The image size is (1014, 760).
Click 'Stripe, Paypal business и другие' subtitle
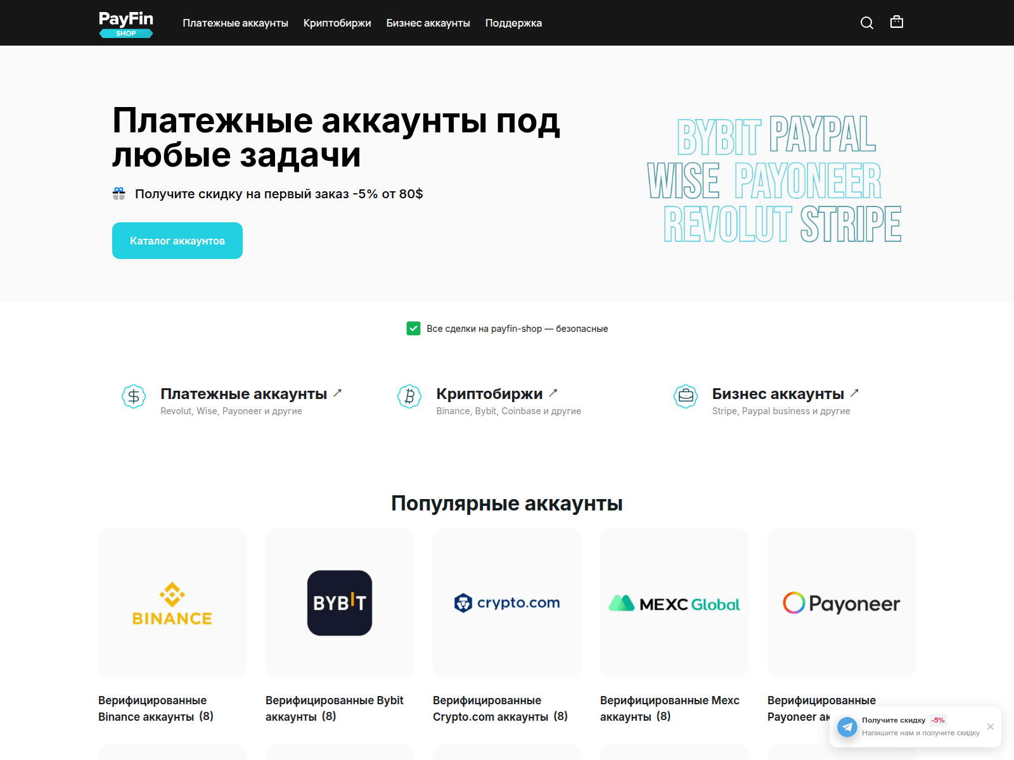781,411
